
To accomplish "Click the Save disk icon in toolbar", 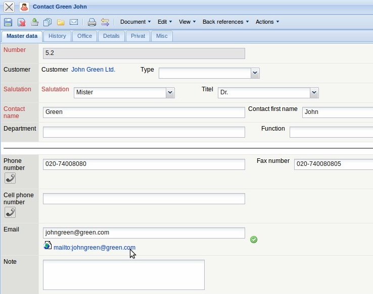I will coord(8,22).
